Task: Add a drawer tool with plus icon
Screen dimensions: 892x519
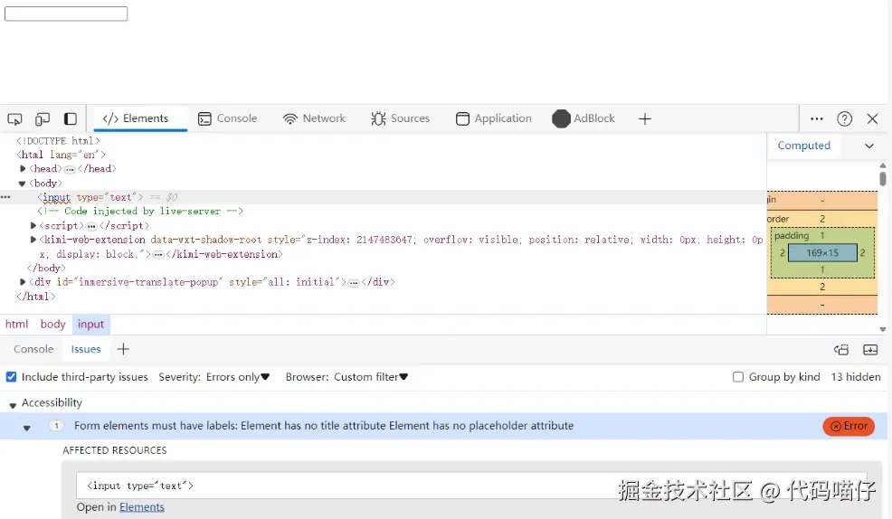Action: [123, 349]
